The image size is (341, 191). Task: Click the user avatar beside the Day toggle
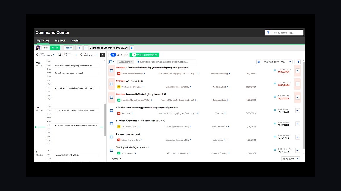click(x=38, y=48)
